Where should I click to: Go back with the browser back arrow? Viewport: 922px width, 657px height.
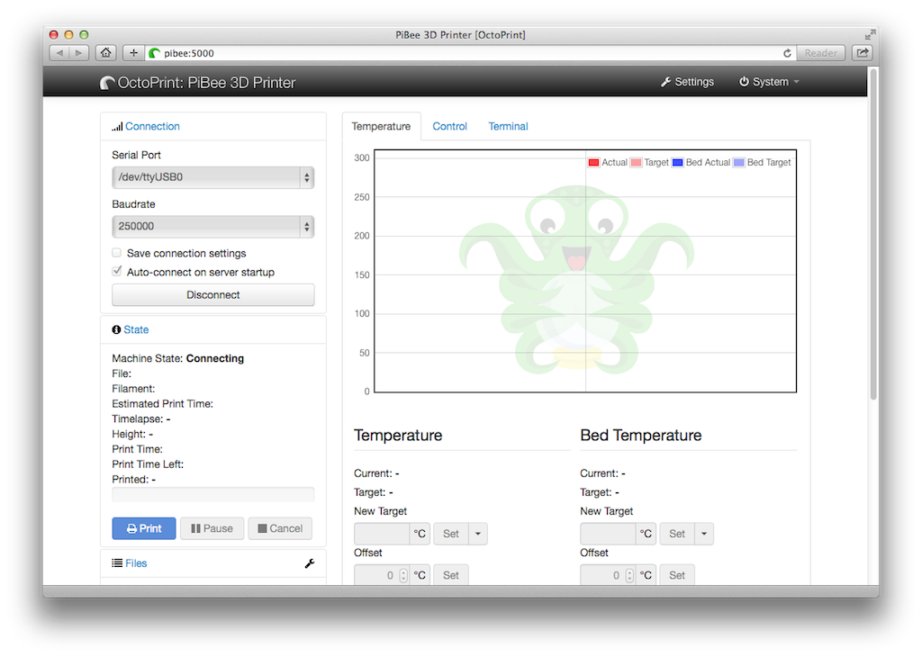click(x=59, y=53)
